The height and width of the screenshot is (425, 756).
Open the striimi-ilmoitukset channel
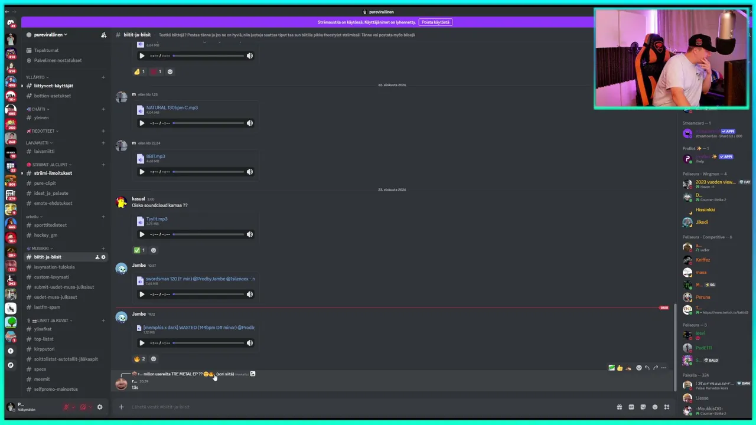pyautogui.click(x=53, y=173)
